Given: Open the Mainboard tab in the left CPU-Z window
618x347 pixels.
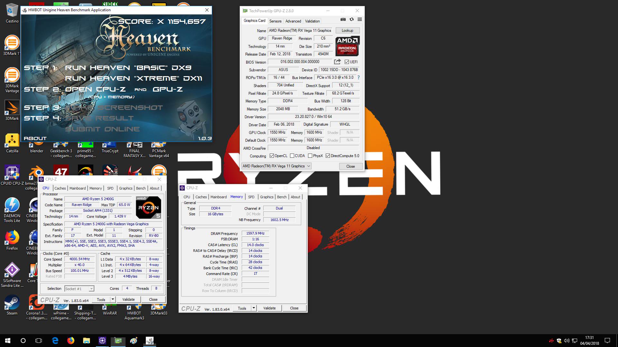Looking at the screenshot, I should [x=78, y=188].
